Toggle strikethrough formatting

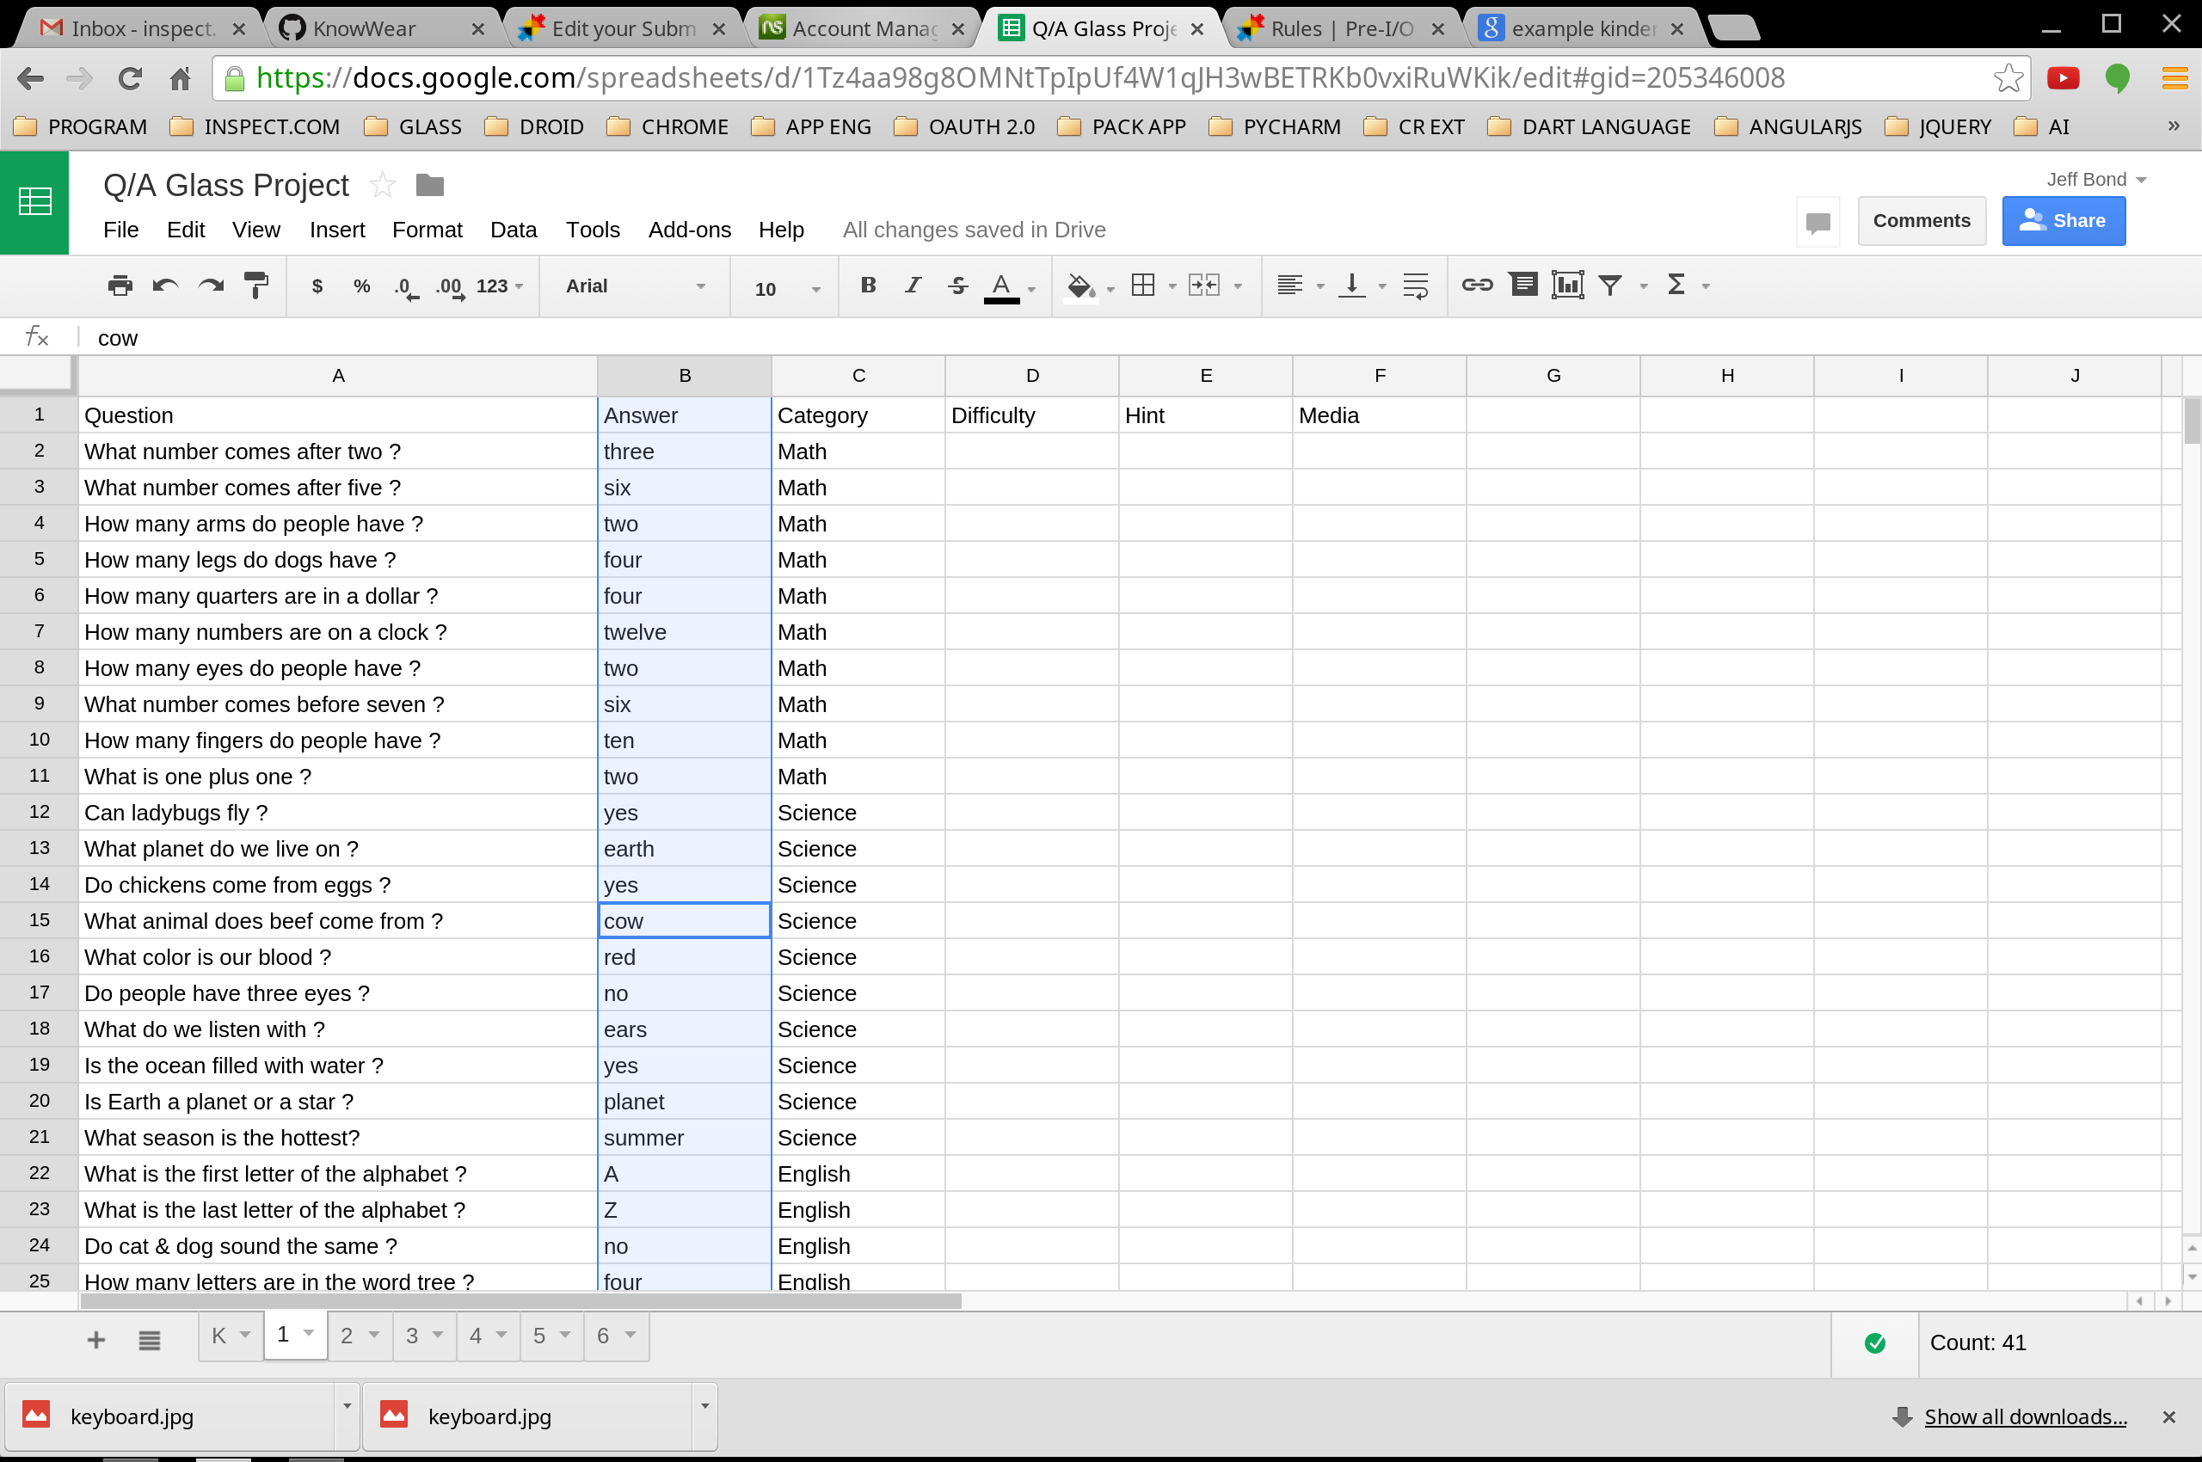(958, 286)
